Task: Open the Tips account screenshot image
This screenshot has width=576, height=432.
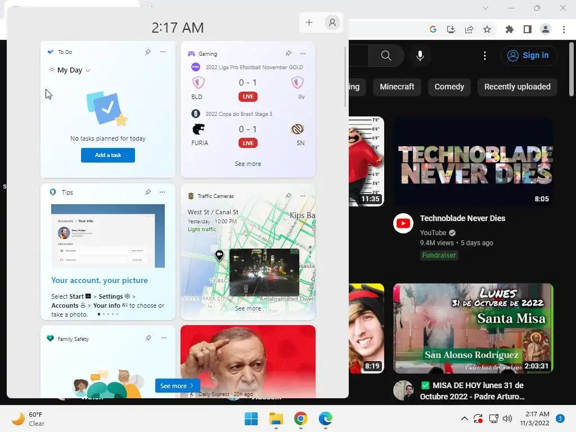Action: click(108, 236)
